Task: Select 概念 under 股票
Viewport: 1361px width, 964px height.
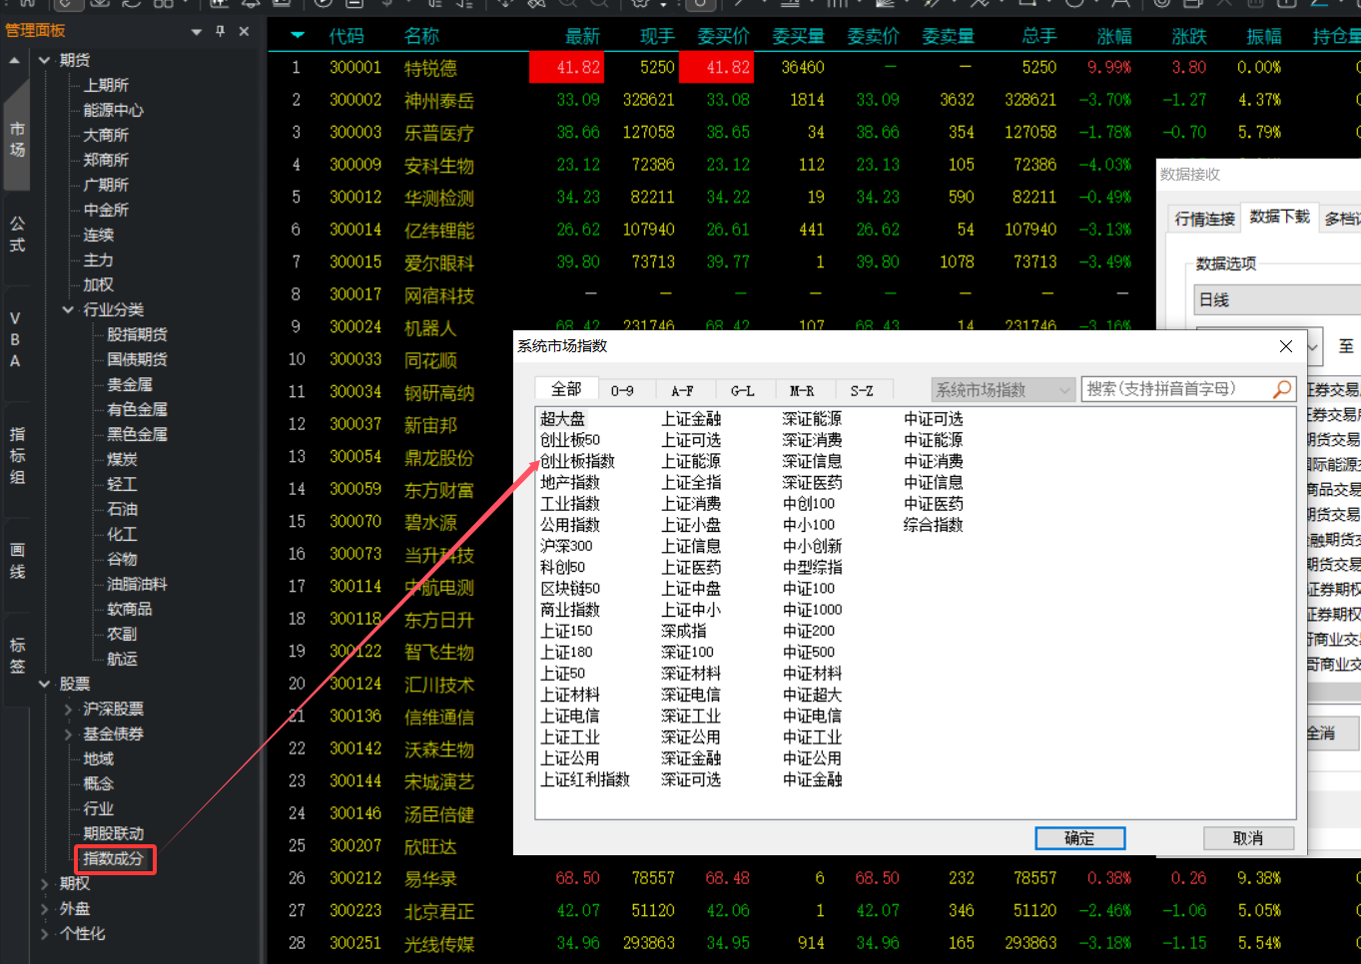Action: pyautogui.click(x=98, y=783)
